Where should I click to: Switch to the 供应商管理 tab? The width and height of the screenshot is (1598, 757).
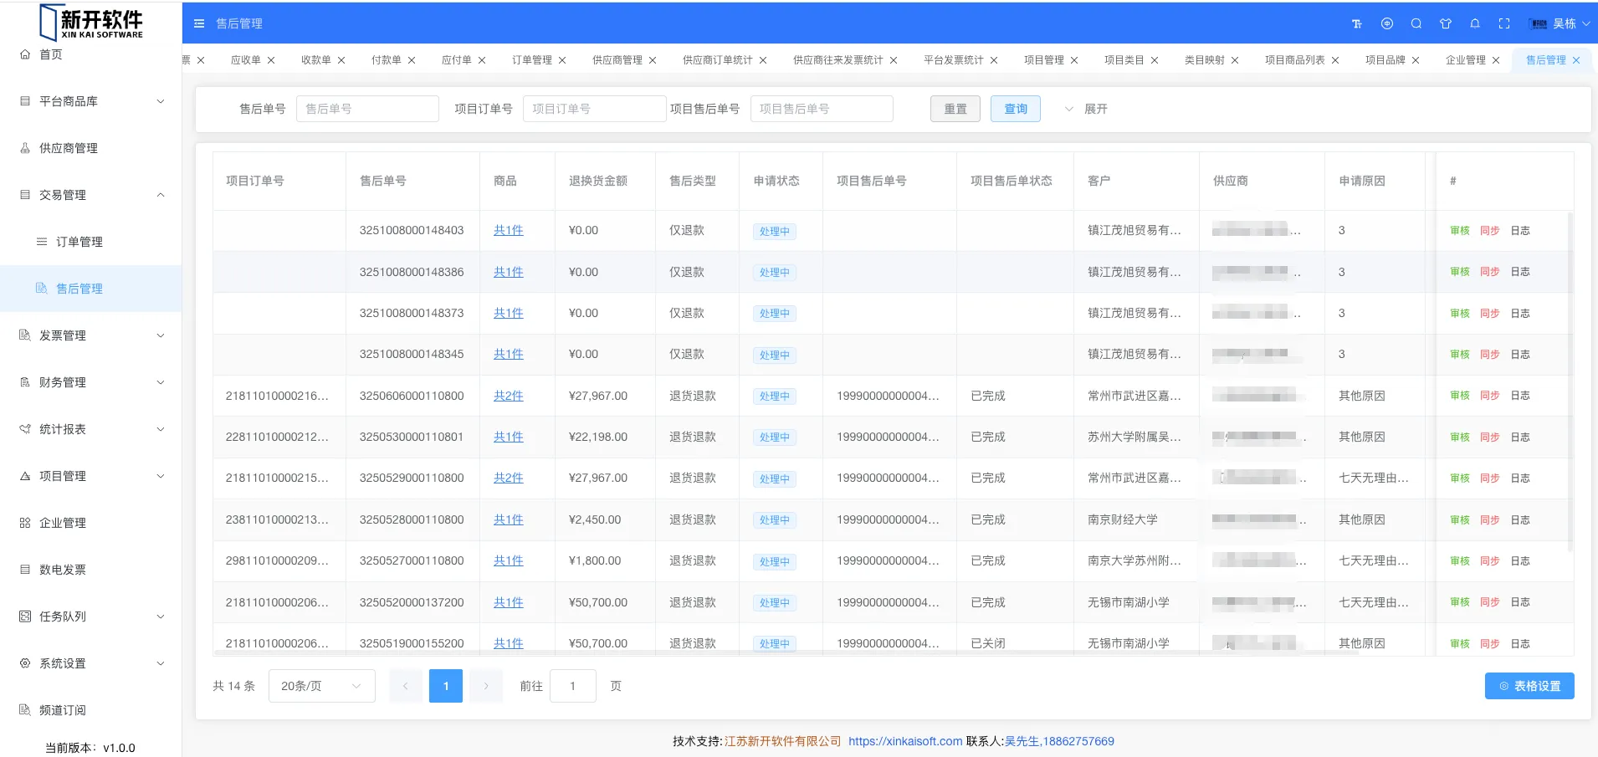coord(617,60)
